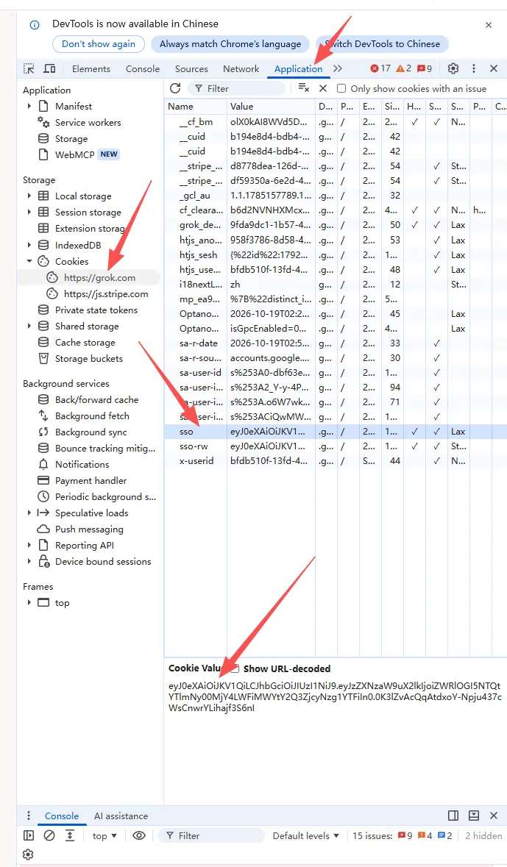The height and width of the screenshot is (867, 507).
Task: Click the preserve log download icon in console
Action: click(x=70, y=835)
